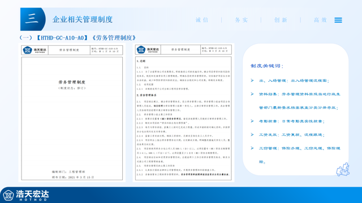Viewport: 362px width, 203px height.
Task: Click the 工资发放 bullet line
Action: tap(292, 135)
